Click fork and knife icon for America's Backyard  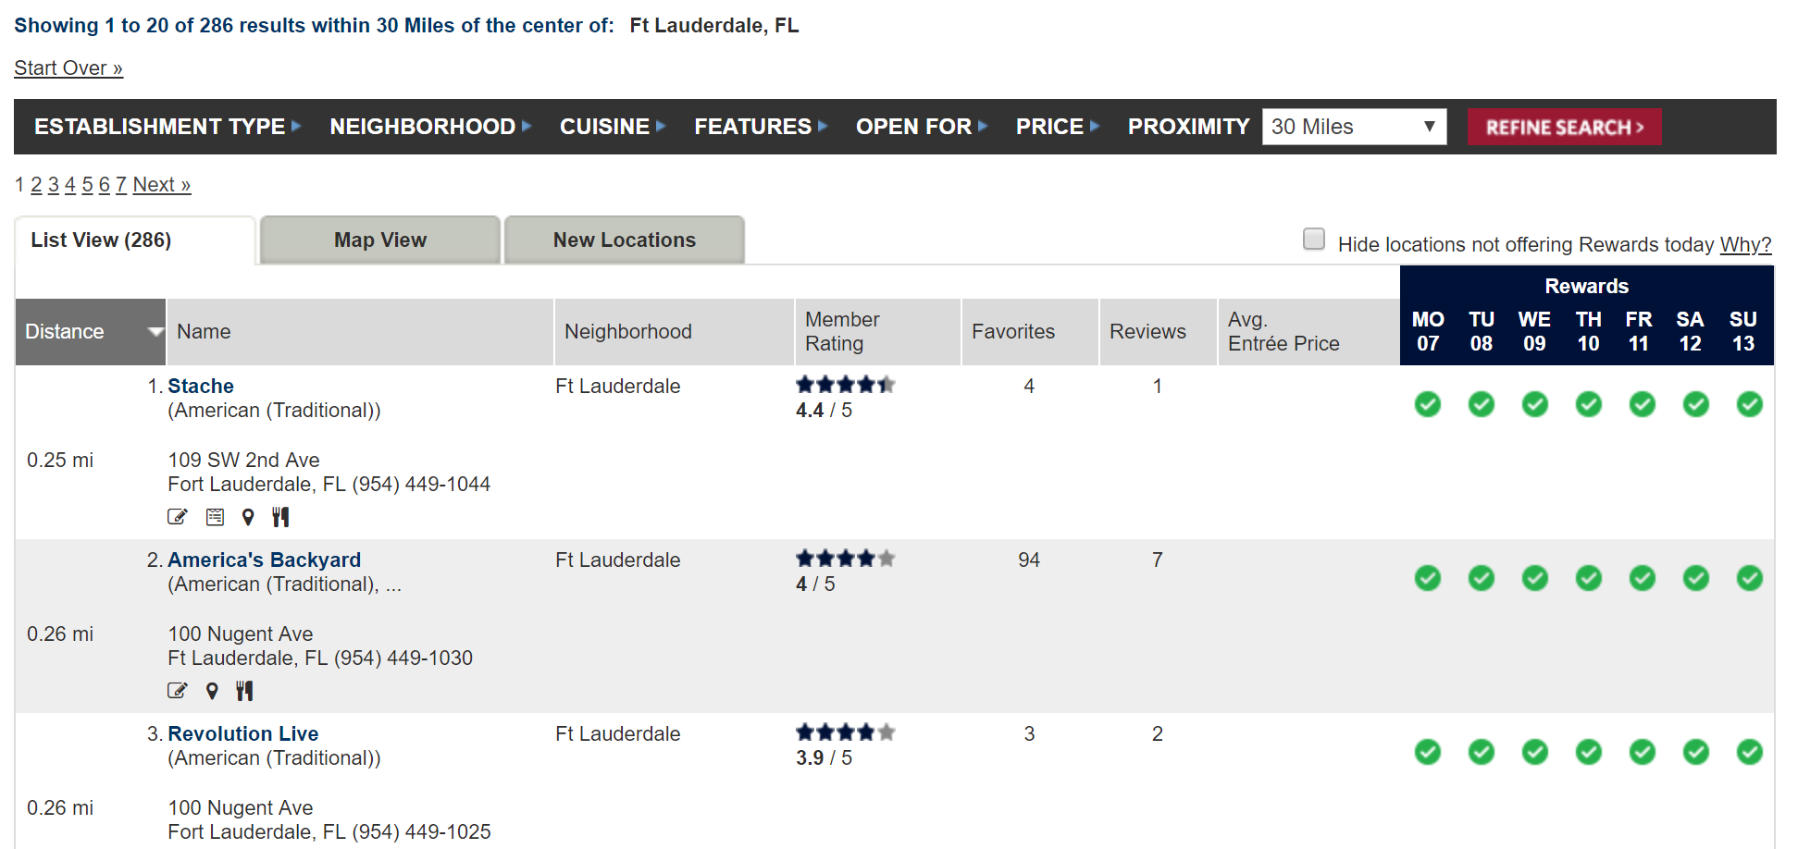click(x=244, y=691)
